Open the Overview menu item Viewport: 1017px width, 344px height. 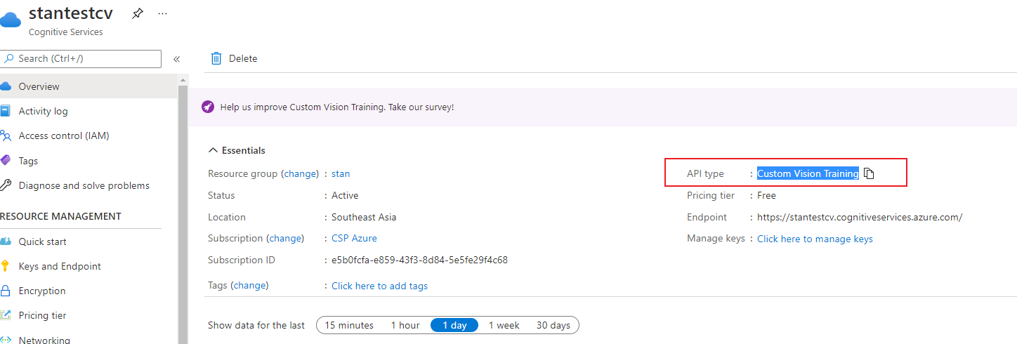[88, 86]
